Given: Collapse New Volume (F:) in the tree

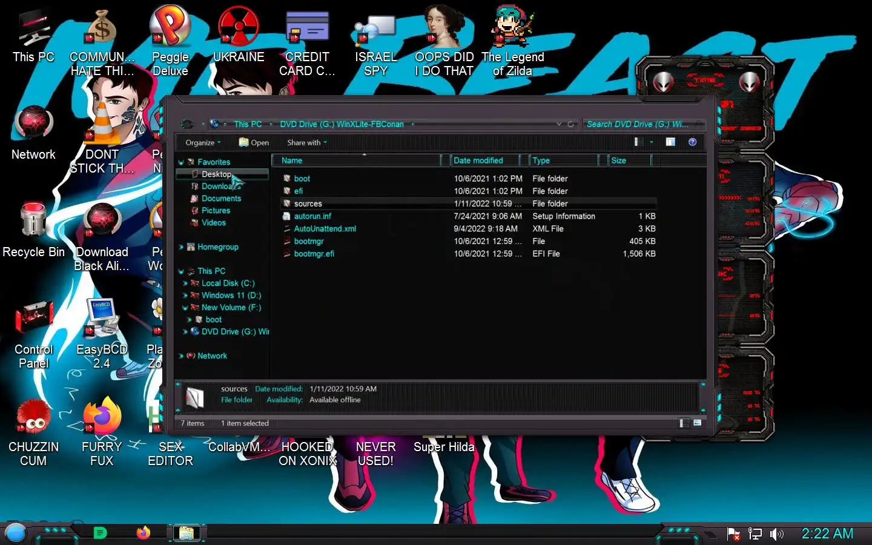Looking at the screenshot, I should [185, 308].
